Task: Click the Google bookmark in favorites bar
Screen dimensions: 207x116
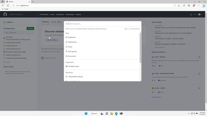Action: [5, 9]
